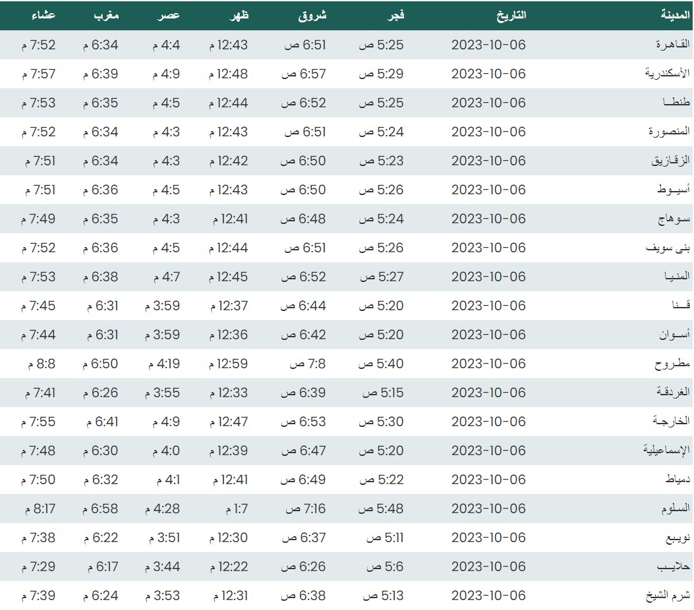Image resolution: width=694 pixels, height=610 pixels.
Task: Click the السلوم Isha time 8:17 م
Action: coord(41,509)
